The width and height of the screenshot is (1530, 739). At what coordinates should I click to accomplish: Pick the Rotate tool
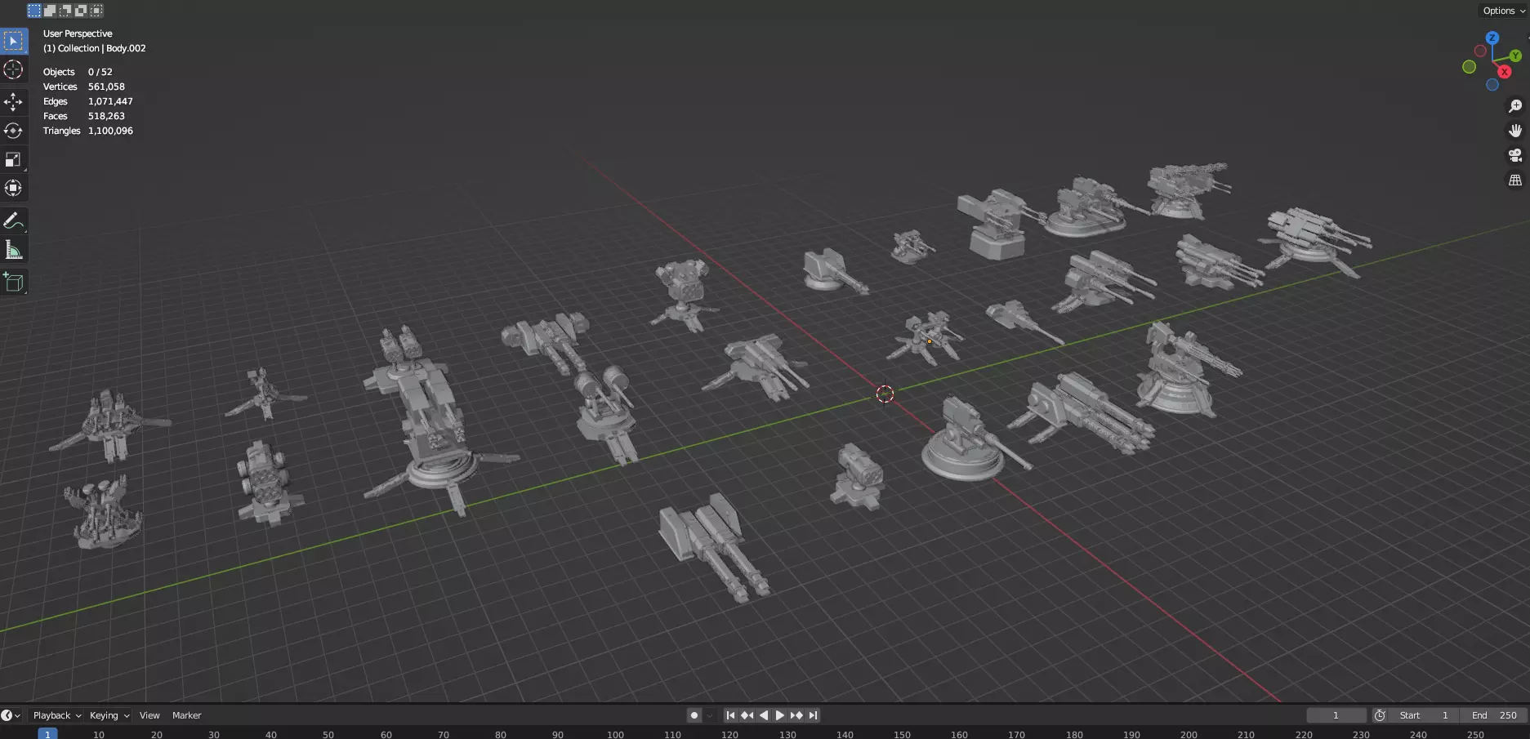tap(14, 130)
